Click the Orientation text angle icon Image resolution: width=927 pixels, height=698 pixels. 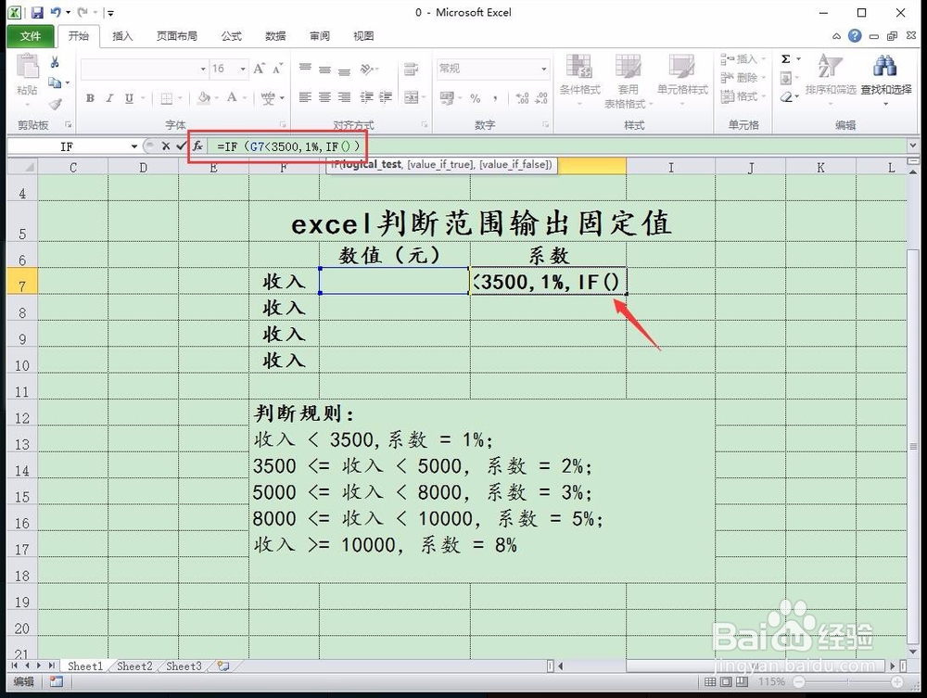click(367, 69)
